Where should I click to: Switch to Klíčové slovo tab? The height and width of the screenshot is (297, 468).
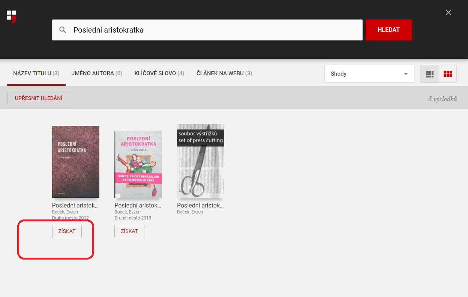[x=159, y=73]
